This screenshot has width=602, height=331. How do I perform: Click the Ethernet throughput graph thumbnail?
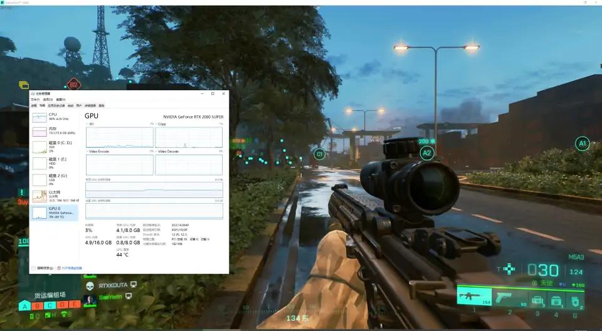pos(40,196)
